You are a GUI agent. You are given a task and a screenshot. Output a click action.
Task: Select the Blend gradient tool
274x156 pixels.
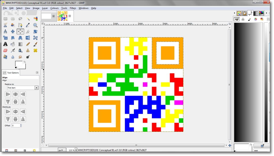coord(20,44)
